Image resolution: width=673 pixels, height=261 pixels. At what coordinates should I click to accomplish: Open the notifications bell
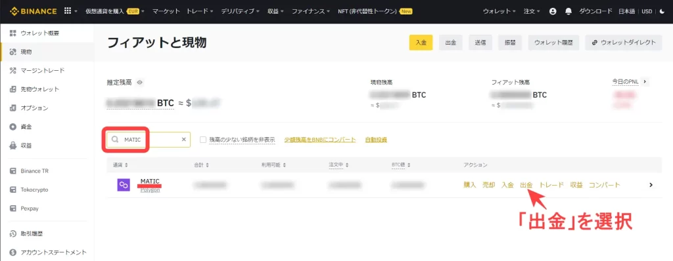point(569,11)
